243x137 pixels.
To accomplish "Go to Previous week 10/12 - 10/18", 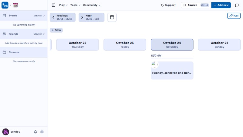I will click(63, 17).
